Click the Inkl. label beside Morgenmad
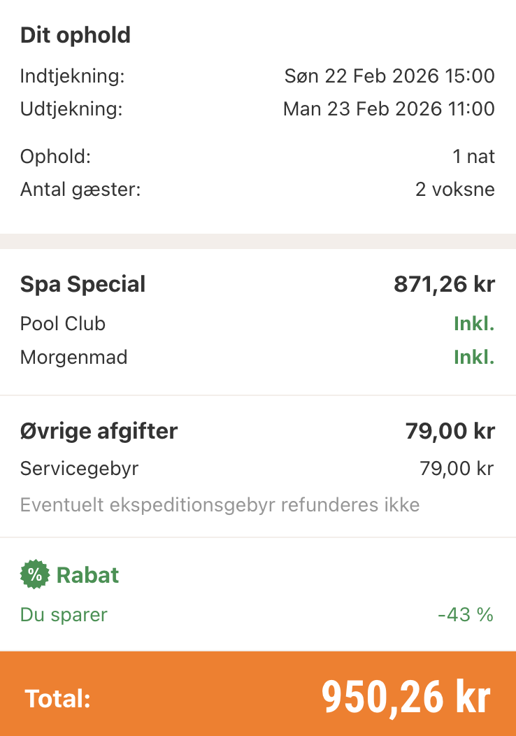Image resolution: width=516 pixels, height=736 pixels. coord(473,358)
